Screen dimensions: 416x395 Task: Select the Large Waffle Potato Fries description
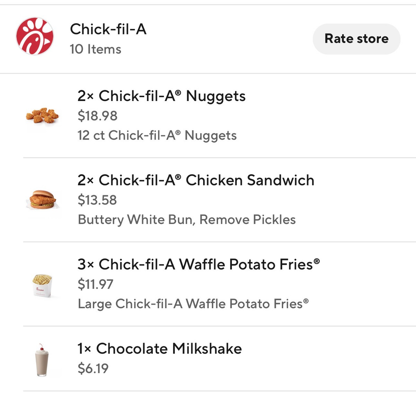pos(193,304)
